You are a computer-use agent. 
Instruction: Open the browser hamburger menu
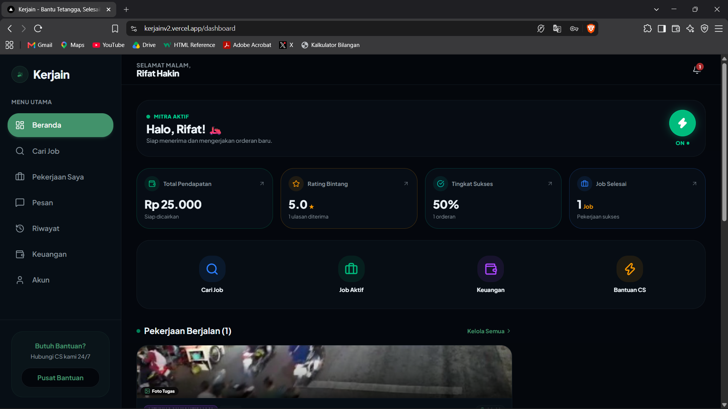[x=719, y=28]
